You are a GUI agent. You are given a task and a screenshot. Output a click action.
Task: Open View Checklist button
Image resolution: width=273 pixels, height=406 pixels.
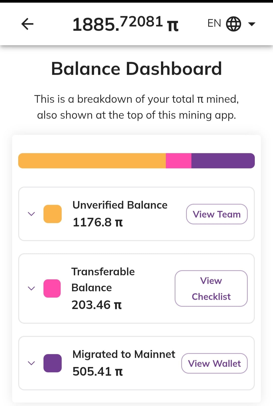click(x=211, y=288)
